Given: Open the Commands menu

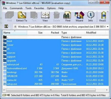Looking at the screenshot, I should [16, 8].
